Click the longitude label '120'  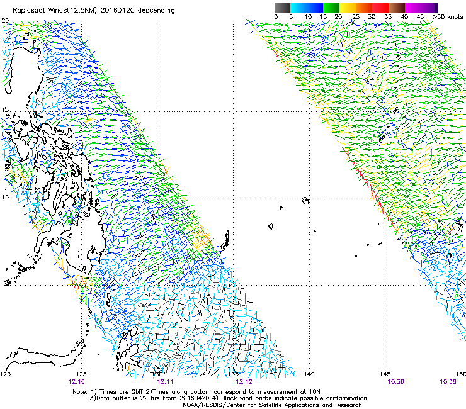(x=5, y=374)
